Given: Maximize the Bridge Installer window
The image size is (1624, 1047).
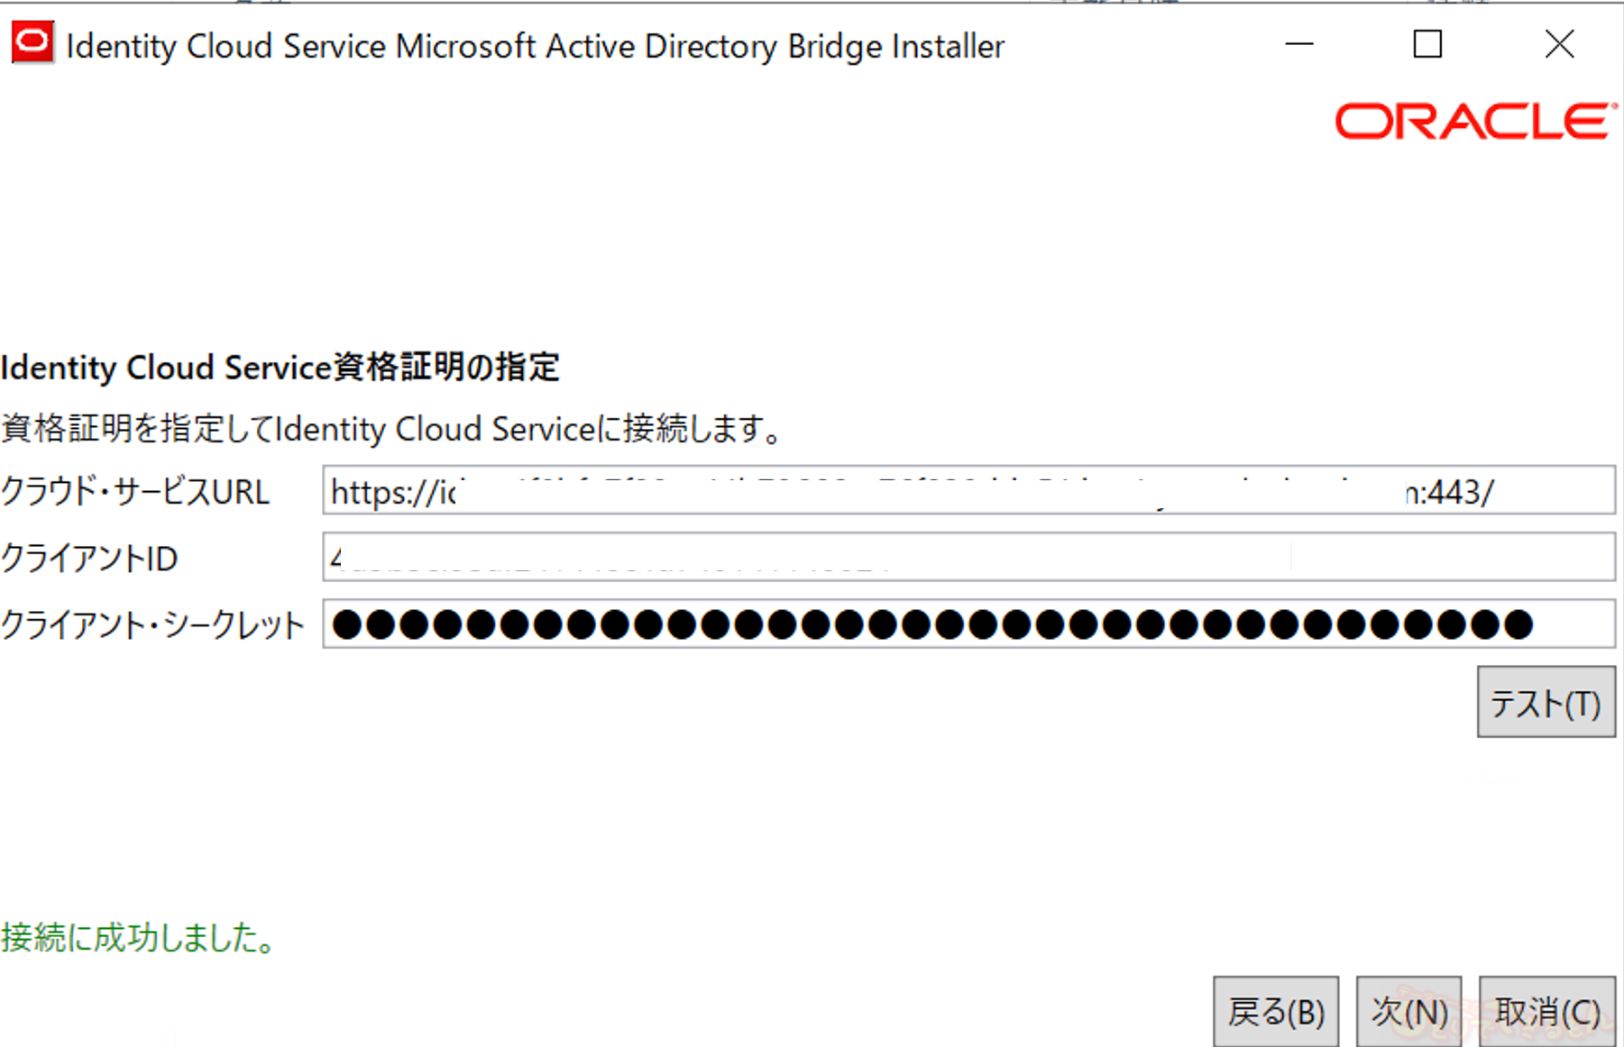Looking at the screenshot, I should click(1427, 44).
